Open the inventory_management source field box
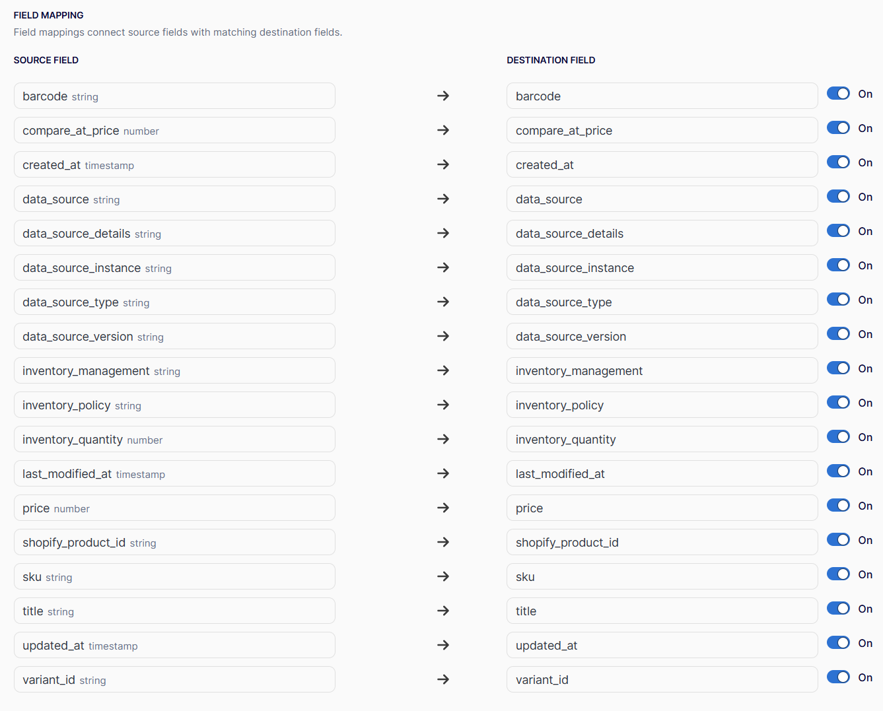 pos(174,370)
